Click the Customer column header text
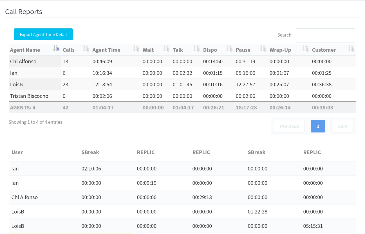Screen dimensions: 365x234 pyautogui.click(x=324, y=50)
